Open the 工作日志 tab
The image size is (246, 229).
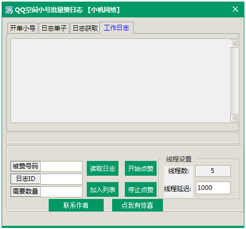[116, 27]
